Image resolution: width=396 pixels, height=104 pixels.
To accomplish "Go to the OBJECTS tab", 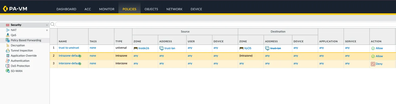I will point(151,9).
